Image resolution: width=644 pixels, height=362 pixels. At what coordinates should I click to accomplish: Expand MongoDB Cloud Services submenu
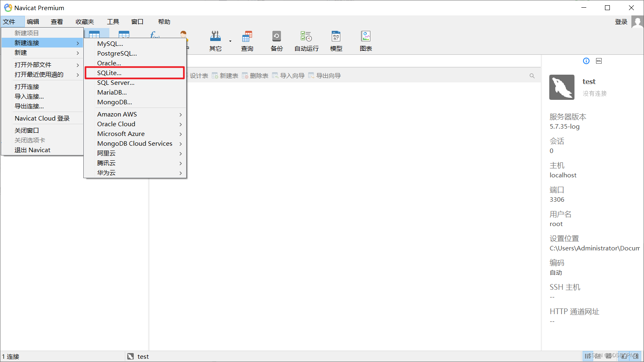pyautogui.click(x=135, y=144)
